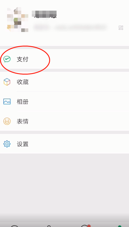Open Discover tab with red dot

click(x=85, y=226)
